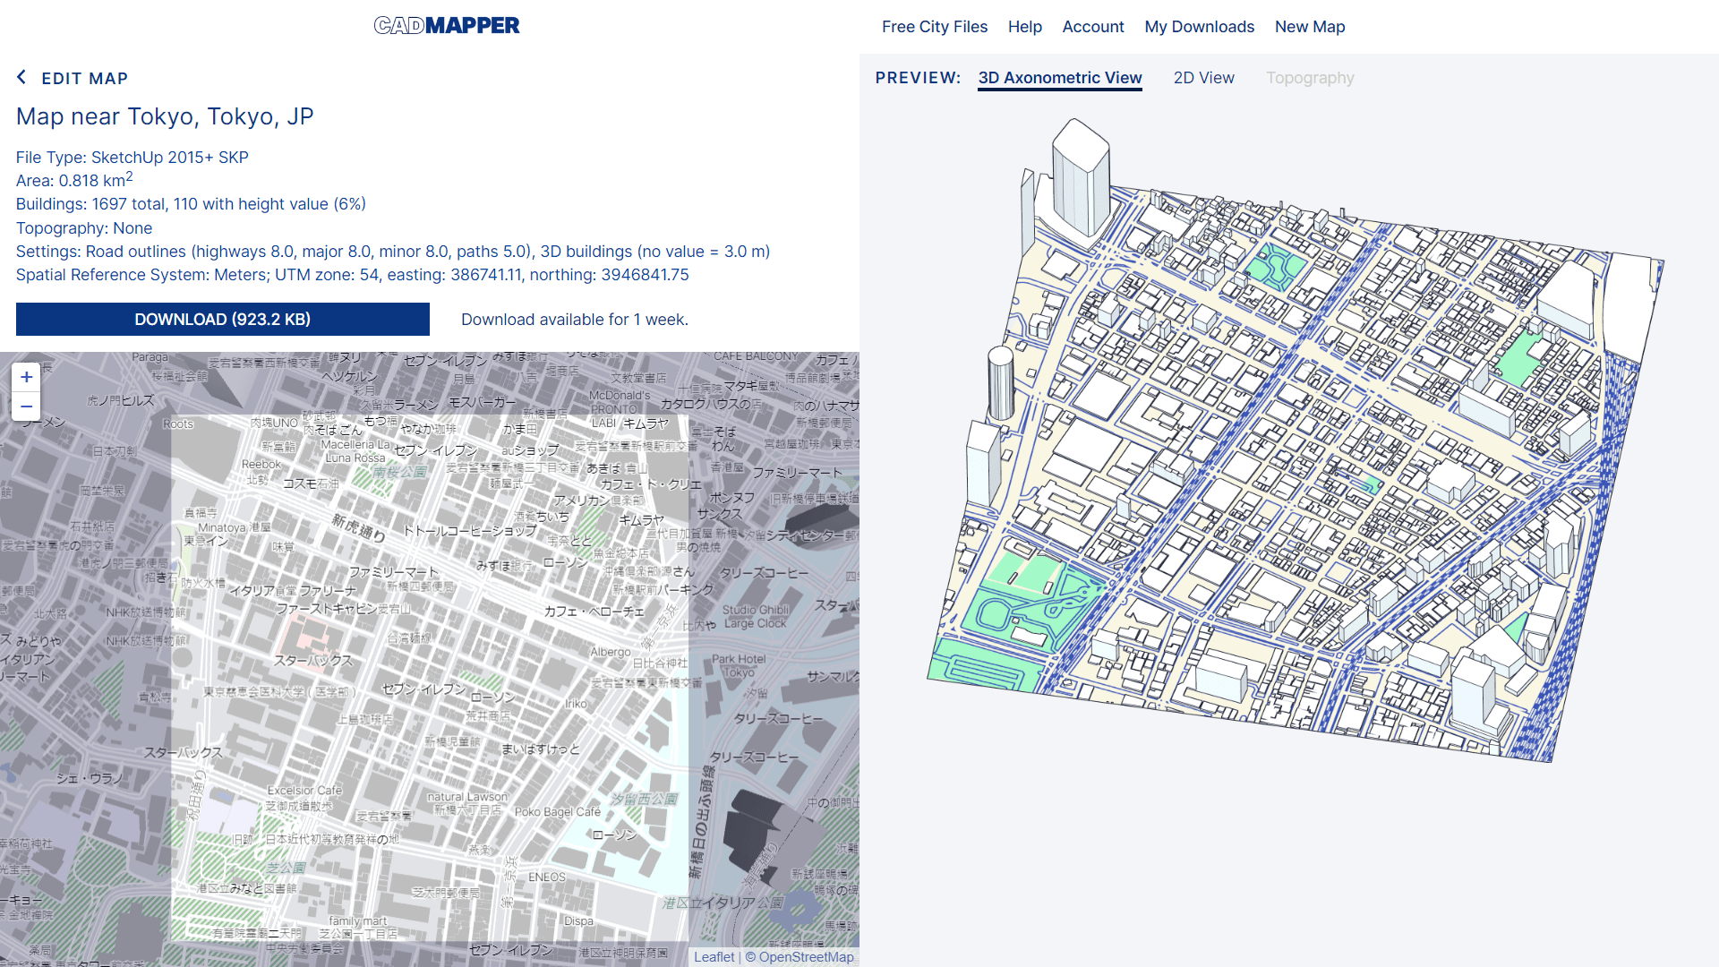Click the 'Map near Tokyo, Tokyo, JP' title
Viewport: 1719px width, 967px height.
point(165,116)
